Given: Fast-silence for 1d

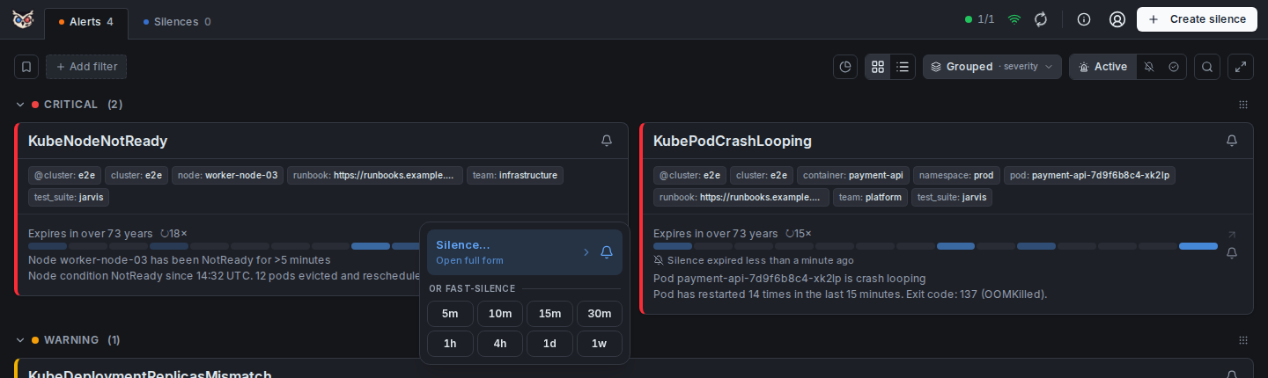Looking at the screenshot, I should click(x=550, y=344).
